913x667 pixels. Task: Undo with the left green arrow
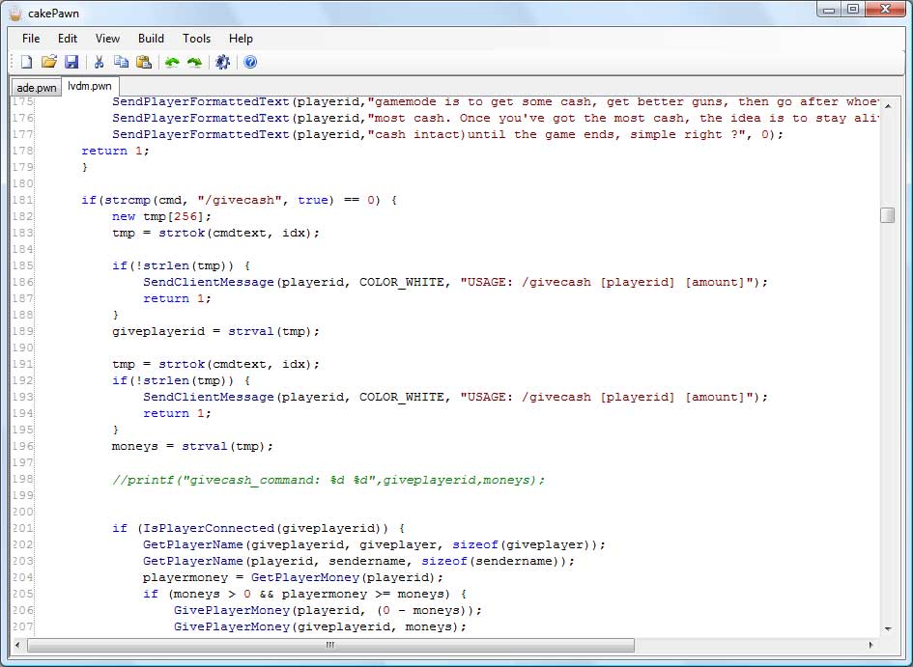pos(172,63)
